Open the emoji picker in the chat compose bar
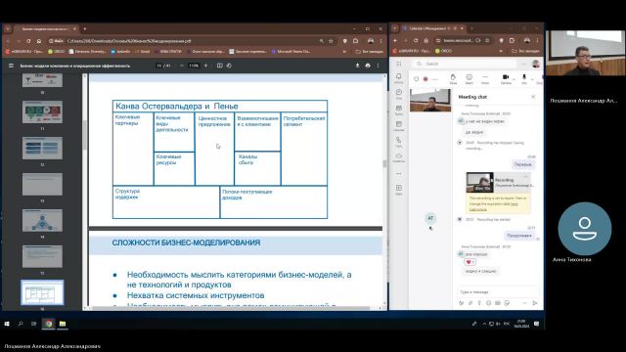Viewport: 626px width, 352px height. 489,303
